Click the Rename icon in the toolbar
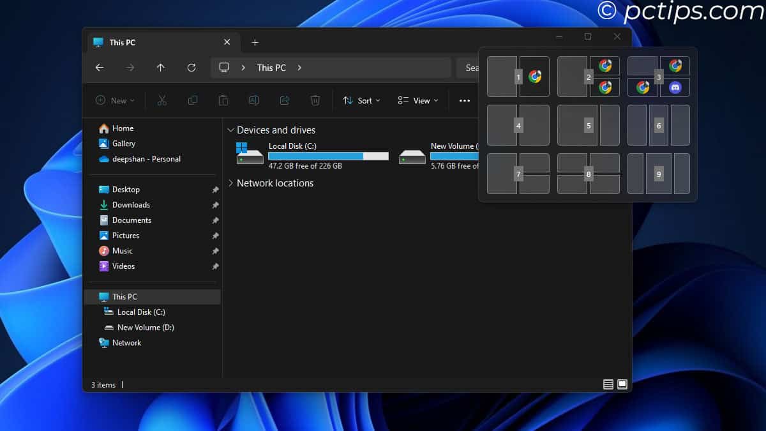The image size is (766, 431). [x=253, y=100]
